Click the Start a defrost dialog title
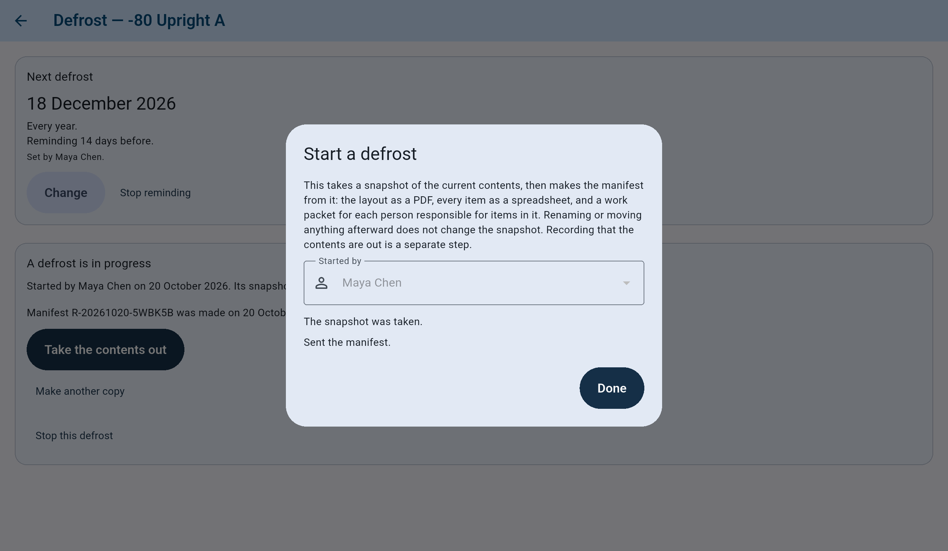948x551 pixels. pyautogui.click(x=360, y=154)
